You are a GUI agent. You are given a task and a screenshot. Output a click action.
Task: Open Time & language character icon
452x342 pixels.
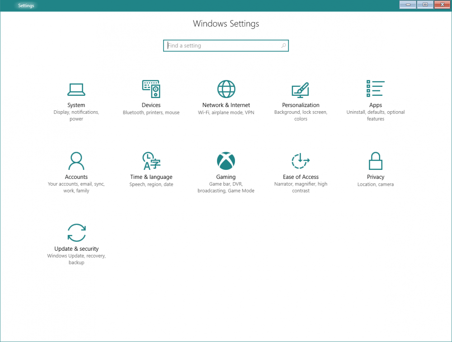[x=151, y=160]
